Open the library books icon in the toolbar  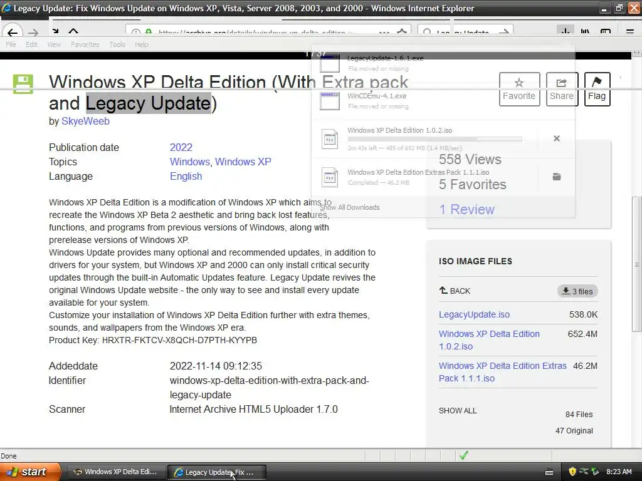(585, 31)
